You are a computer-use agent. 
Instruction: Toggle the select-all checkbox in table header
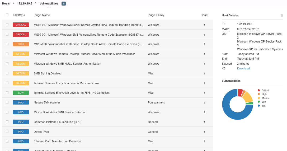point(7,15)
